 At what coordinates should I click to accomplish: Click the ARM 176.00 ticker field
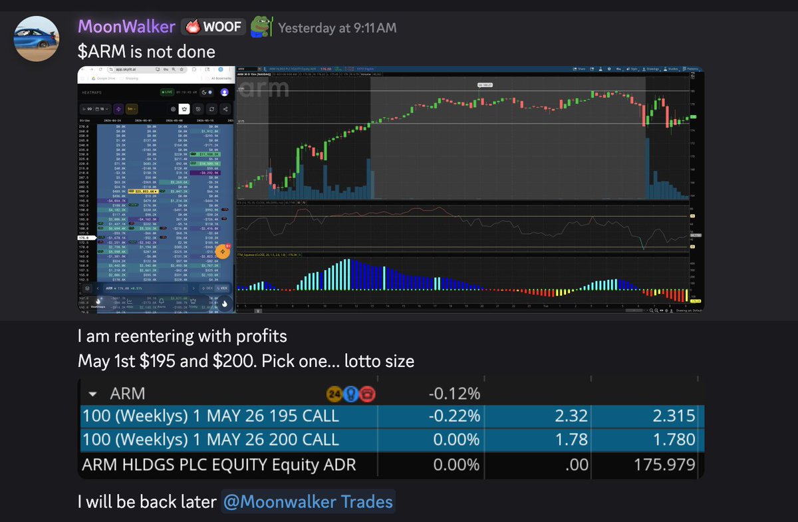click(x=145, y=289)
